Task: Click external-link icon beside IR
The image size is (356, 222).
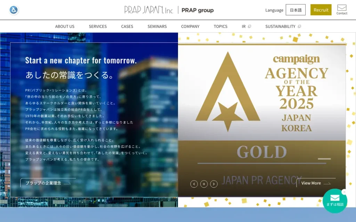Action: tap(250, 26)
